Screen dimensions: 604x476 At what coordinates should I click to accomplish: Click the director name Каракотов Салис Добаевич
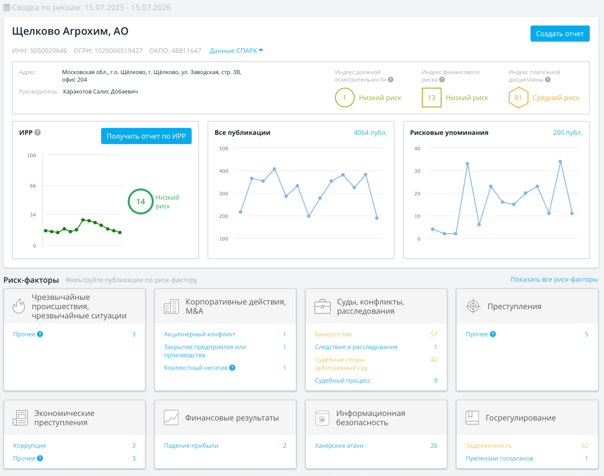[100, 92]
